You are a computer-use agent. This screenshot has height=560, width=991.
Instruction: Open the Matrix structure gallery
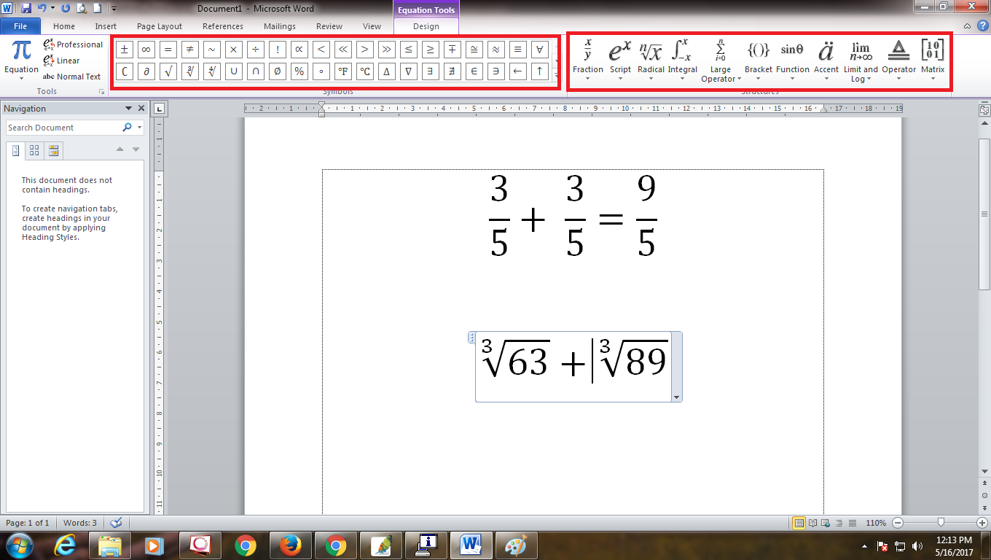click(932, 58)
